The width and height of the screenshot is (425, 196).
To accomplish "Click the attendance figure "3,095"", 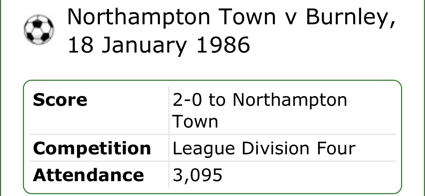I will (x=197, y=175).
